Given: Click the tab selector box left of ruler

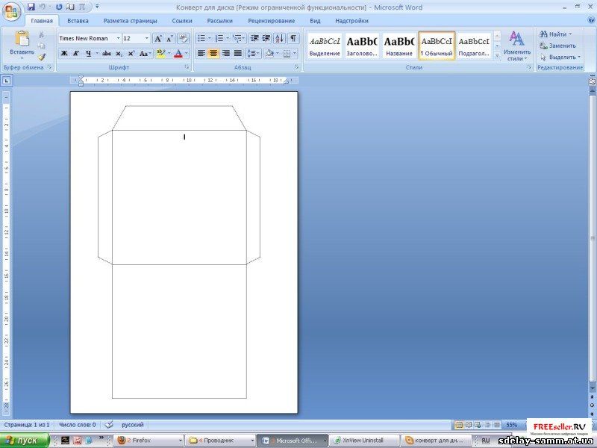Looking at the screenshot, I should [7, 81].
